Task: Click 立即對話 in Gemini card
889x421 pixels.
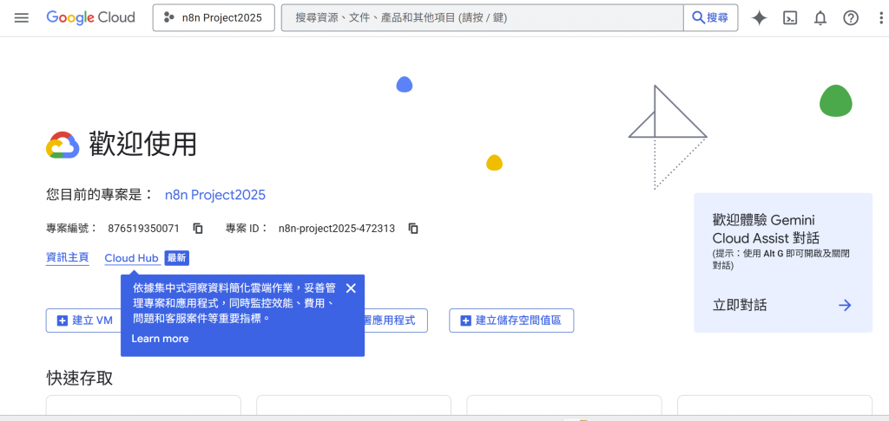Action: (740, 306)
